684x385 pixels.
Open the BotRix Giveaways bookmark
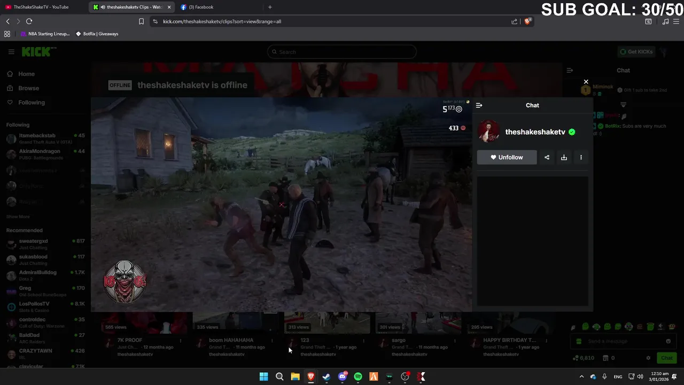coord(97,34)
